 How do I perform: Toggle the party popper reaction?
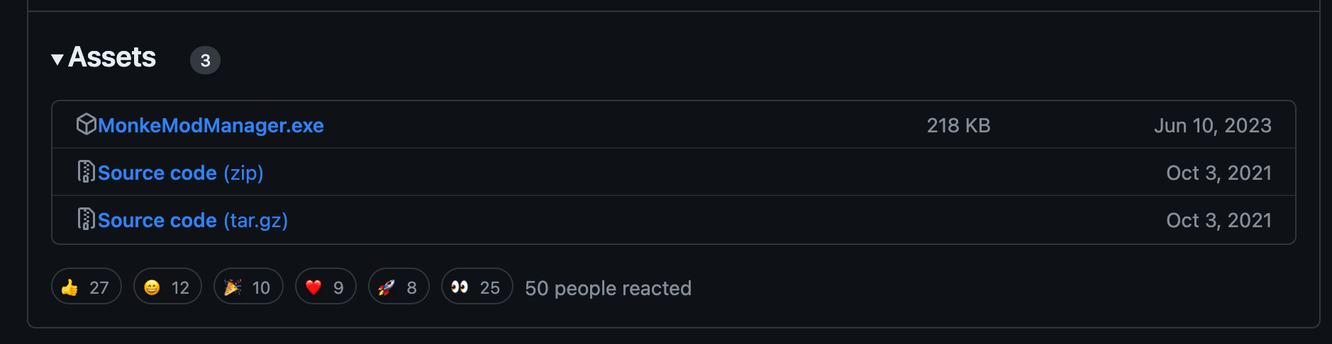248,287
